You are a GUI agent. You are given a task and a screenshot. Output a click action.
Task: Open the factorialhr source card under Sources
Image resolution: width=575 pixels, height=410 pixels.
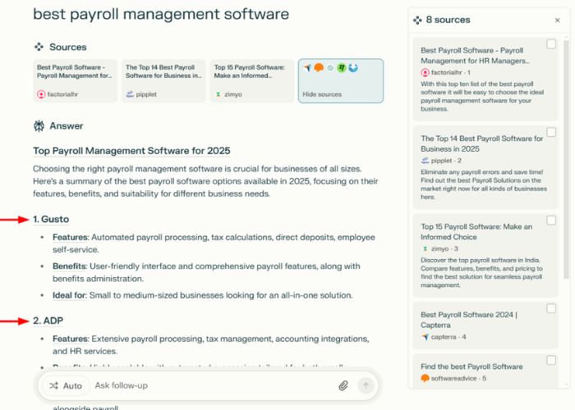76,81
